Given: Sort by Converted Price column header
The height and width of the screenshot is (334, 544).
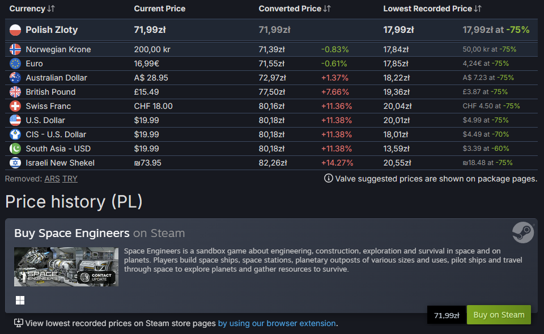Looking at the screenshot, I should [x=294, y=9].
